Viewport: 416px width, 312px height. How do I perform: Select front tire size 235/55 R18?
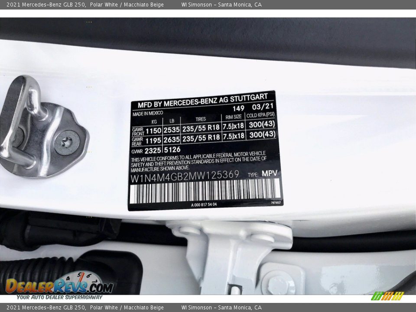click(201, 128)
